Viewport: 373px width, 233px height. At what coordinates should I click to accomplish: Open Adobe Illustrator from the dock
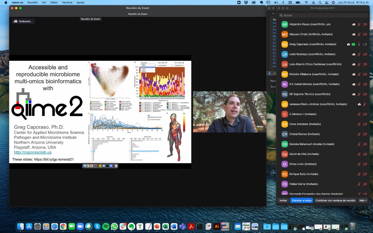(x=217, y=226)
